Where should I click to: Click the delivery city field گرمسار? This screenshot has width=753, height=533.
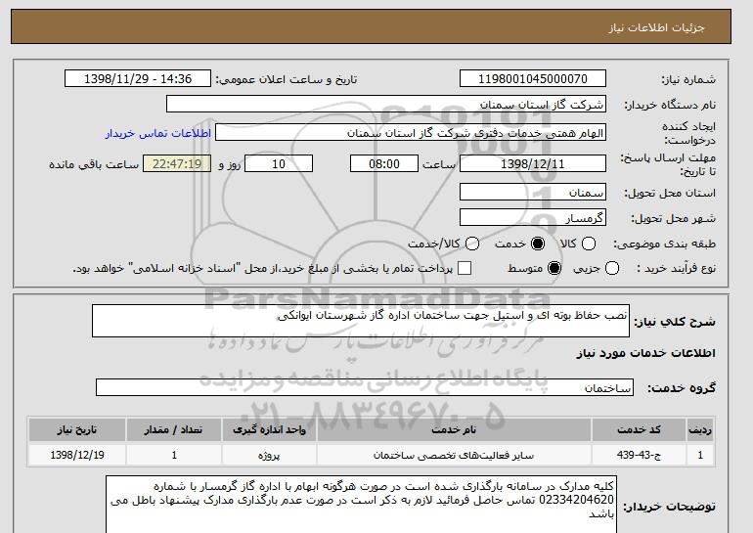533,217
